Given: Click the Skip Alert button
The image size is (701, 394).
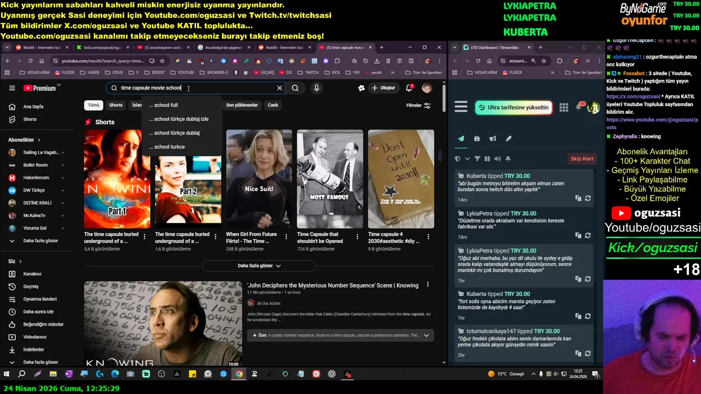Looking at the screenshot, I should [x=582, y=159].
